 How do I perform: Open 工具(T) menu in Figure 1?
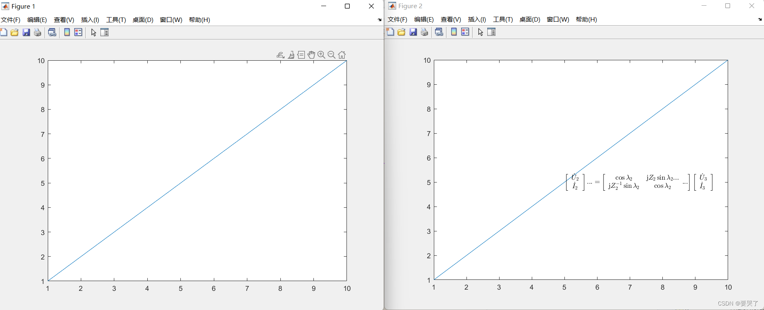click(116, 20)
